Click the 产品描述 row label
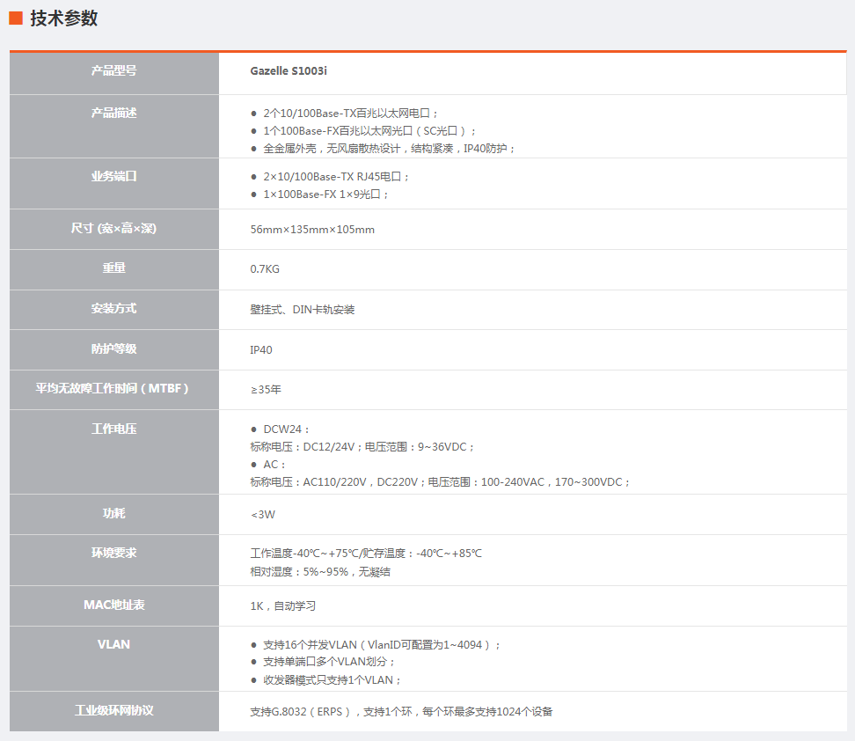855x741 pixels. point(114,113)
